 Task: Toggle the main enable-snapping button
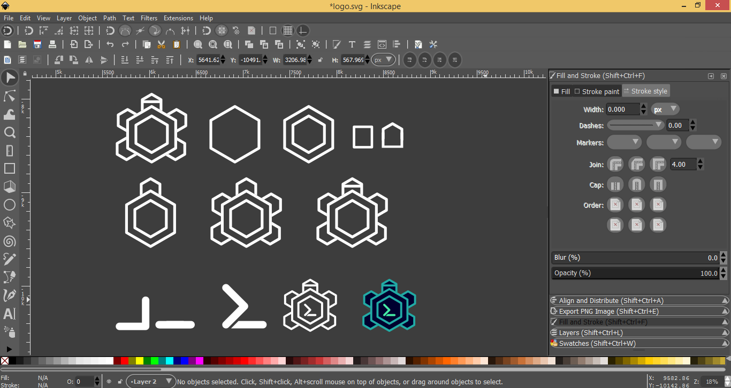click(x=7, y=30)
